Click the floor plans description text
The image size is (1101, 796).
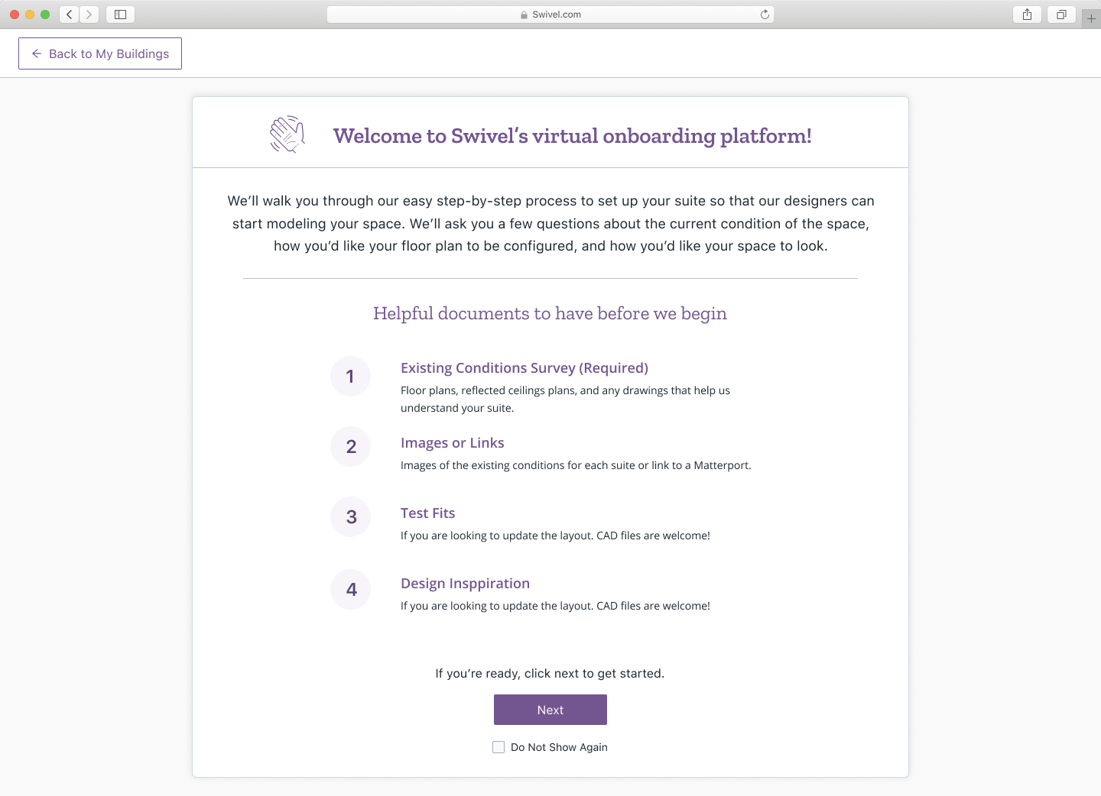tap(565, 399)
